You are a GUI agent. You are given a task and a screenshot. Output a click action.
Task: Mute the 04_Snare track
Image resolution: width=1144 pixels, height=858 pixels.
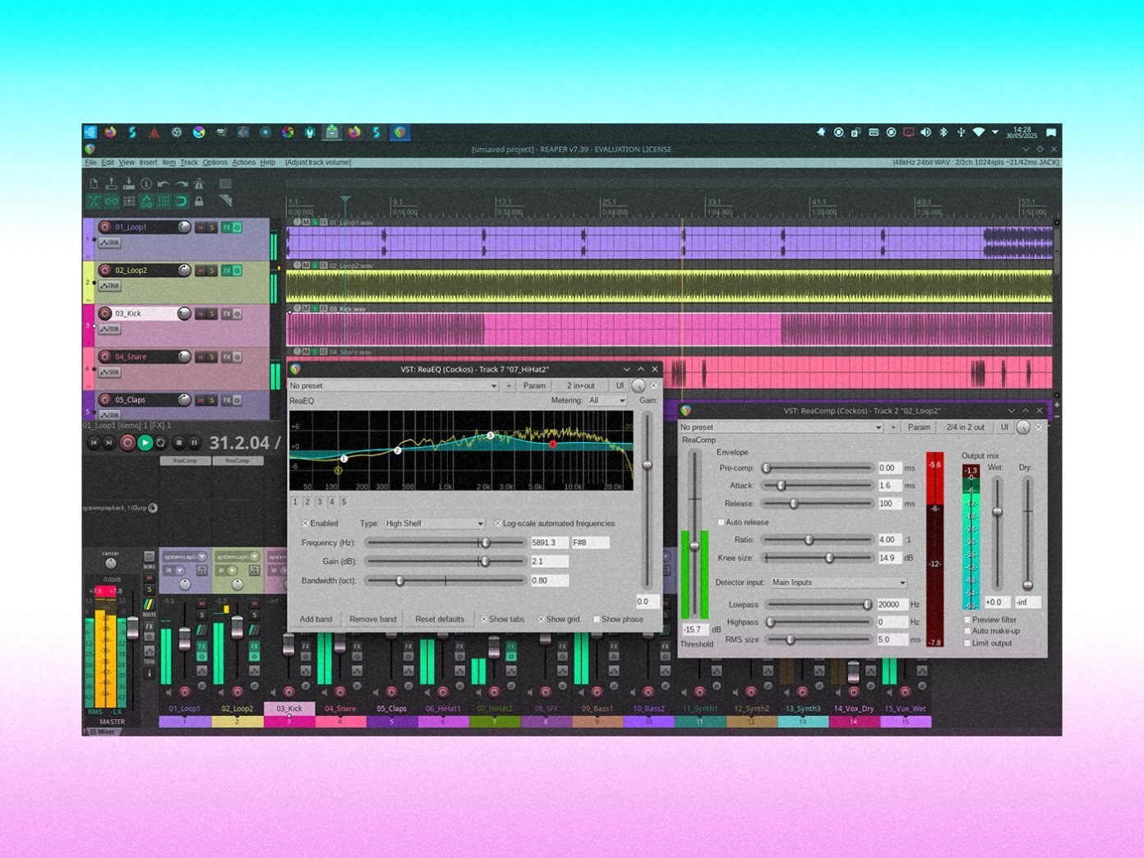tap(200, 357)
